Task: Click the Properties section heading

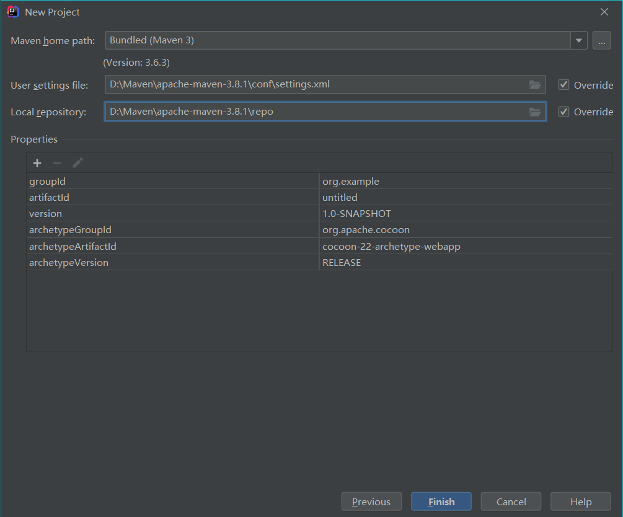Action: tap(34, 139)
